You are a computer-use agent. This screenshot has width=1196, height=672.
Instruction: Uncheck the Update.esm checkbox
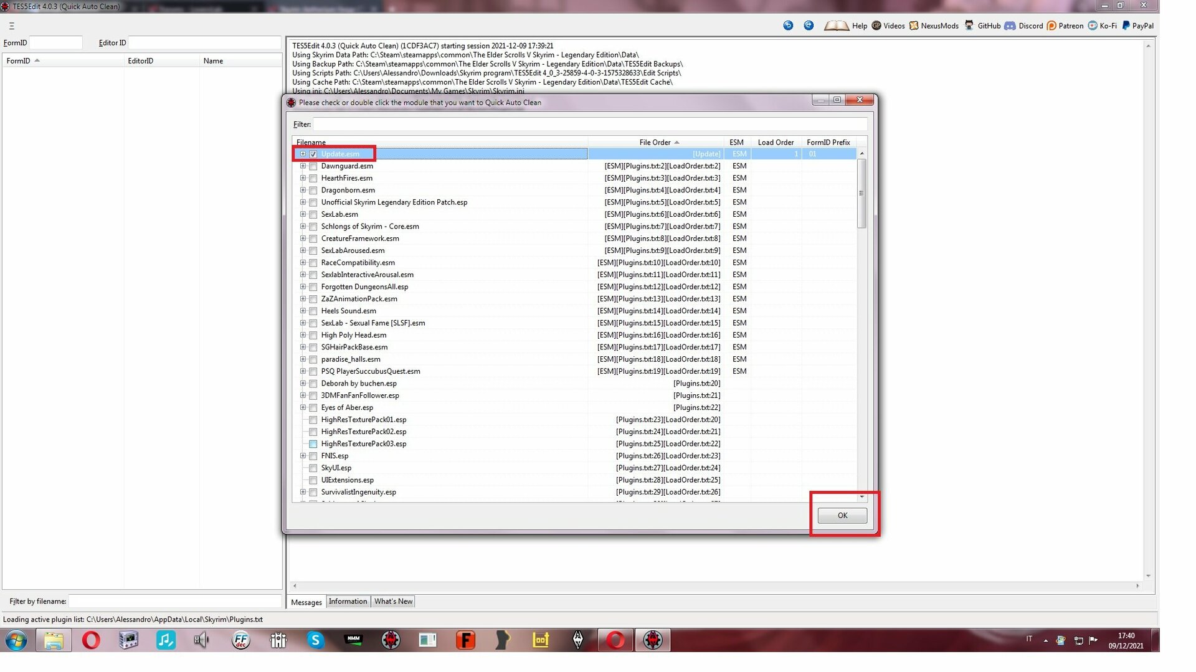pyautogui.click(x=313, y=154)
